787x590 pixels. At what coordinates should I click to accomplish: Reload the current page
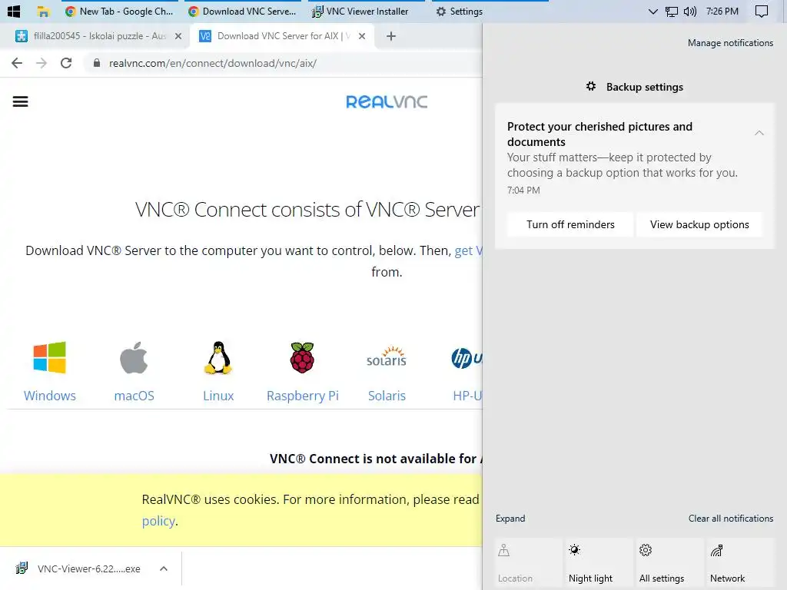pos(66,63)
